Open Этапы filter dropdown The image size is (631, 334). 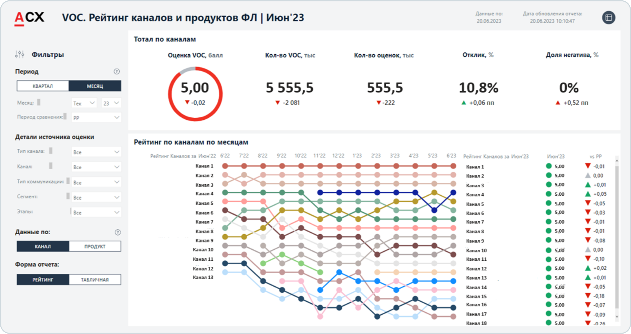coord(96,213)
